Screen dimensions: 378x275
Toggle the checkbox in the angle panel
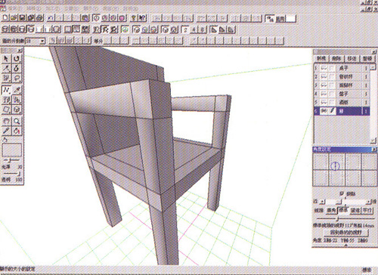tap(342, 193)
